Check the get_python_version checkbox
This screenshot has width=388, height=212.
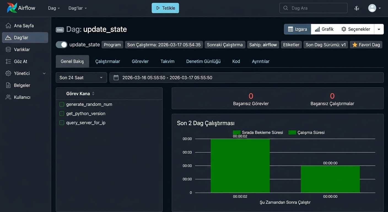coord(62,113)
